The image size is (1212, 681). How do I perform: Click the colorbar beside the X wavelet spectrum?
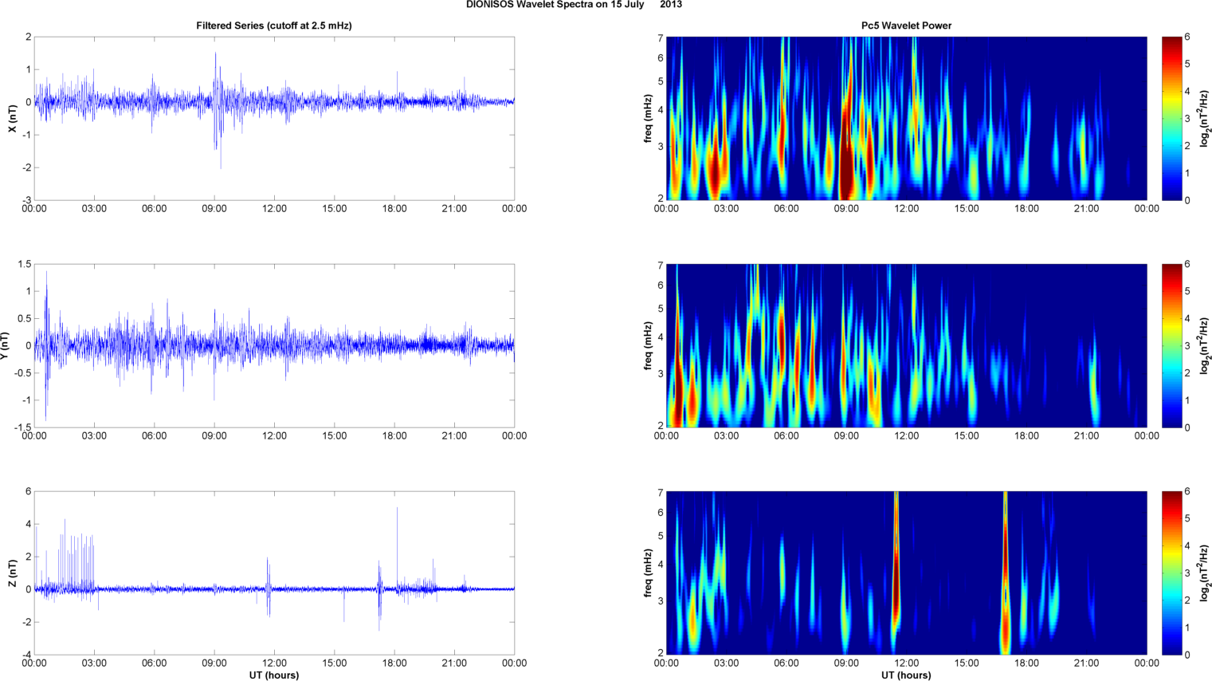click(1171, 118)
